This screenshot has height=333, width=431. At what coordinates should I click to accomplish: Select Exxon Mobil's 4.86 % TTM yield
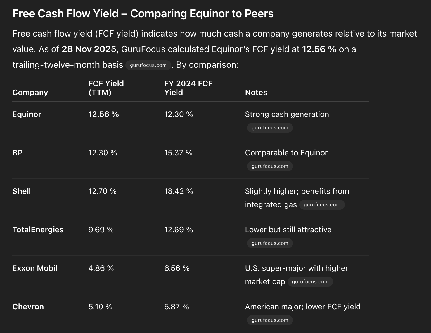[101, 268]
